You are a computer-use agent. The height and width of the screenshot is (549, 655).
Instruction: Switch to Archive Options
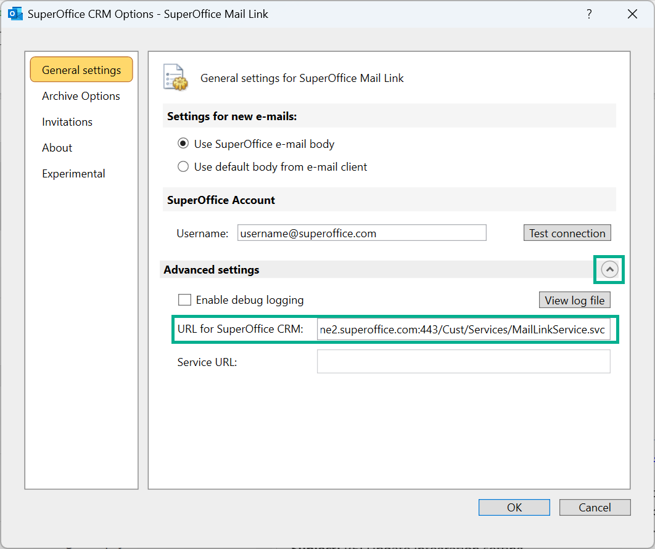[81, 96]
